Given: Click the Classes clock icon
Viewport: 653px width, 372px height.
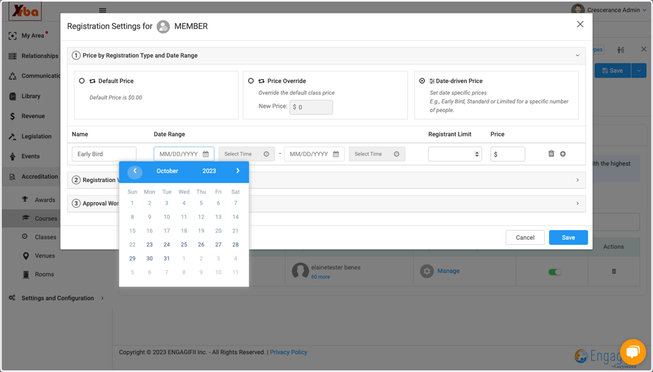Looking at the screenshot, I should [x=25, y=237].
